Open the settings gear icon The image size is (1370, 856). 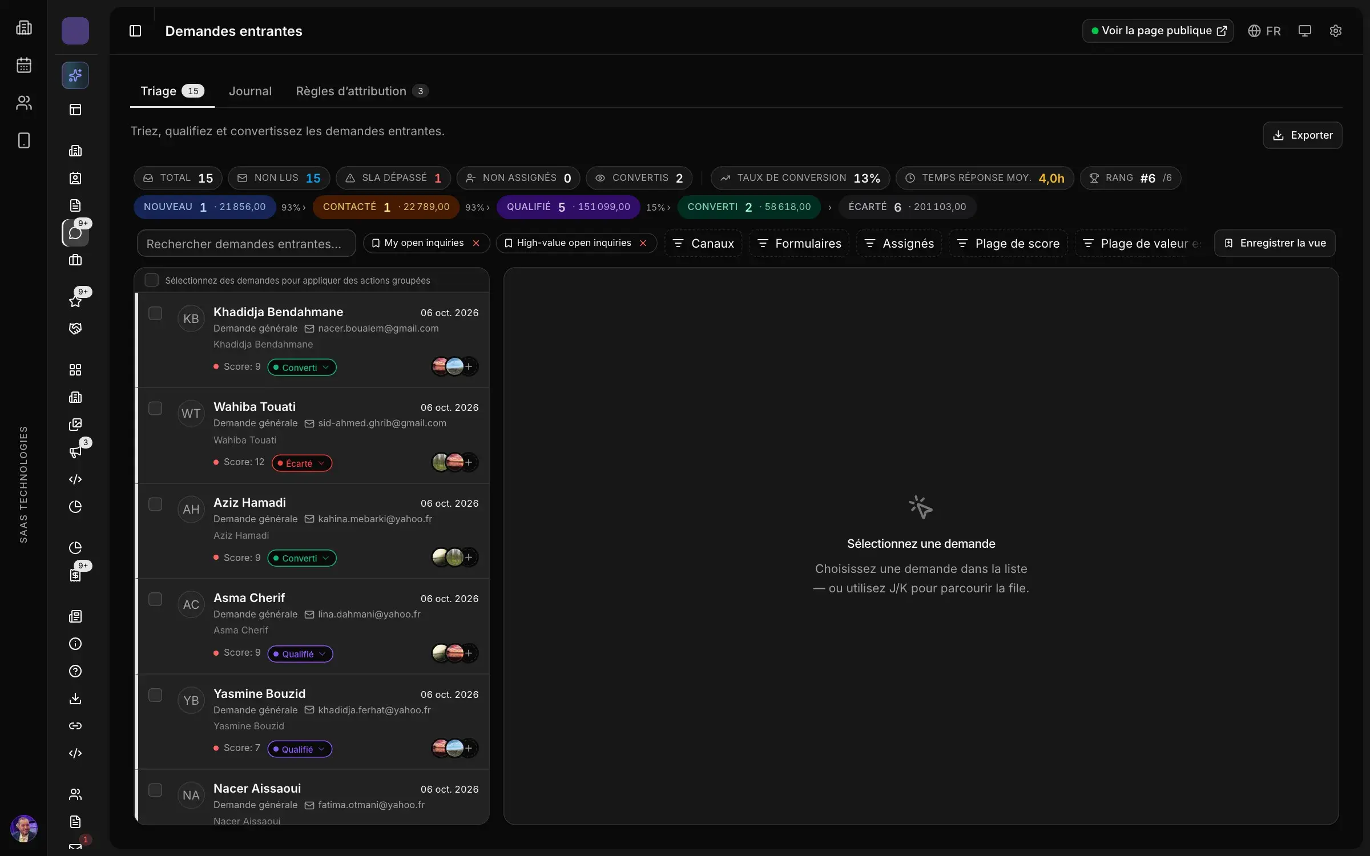pos(1335,31)
